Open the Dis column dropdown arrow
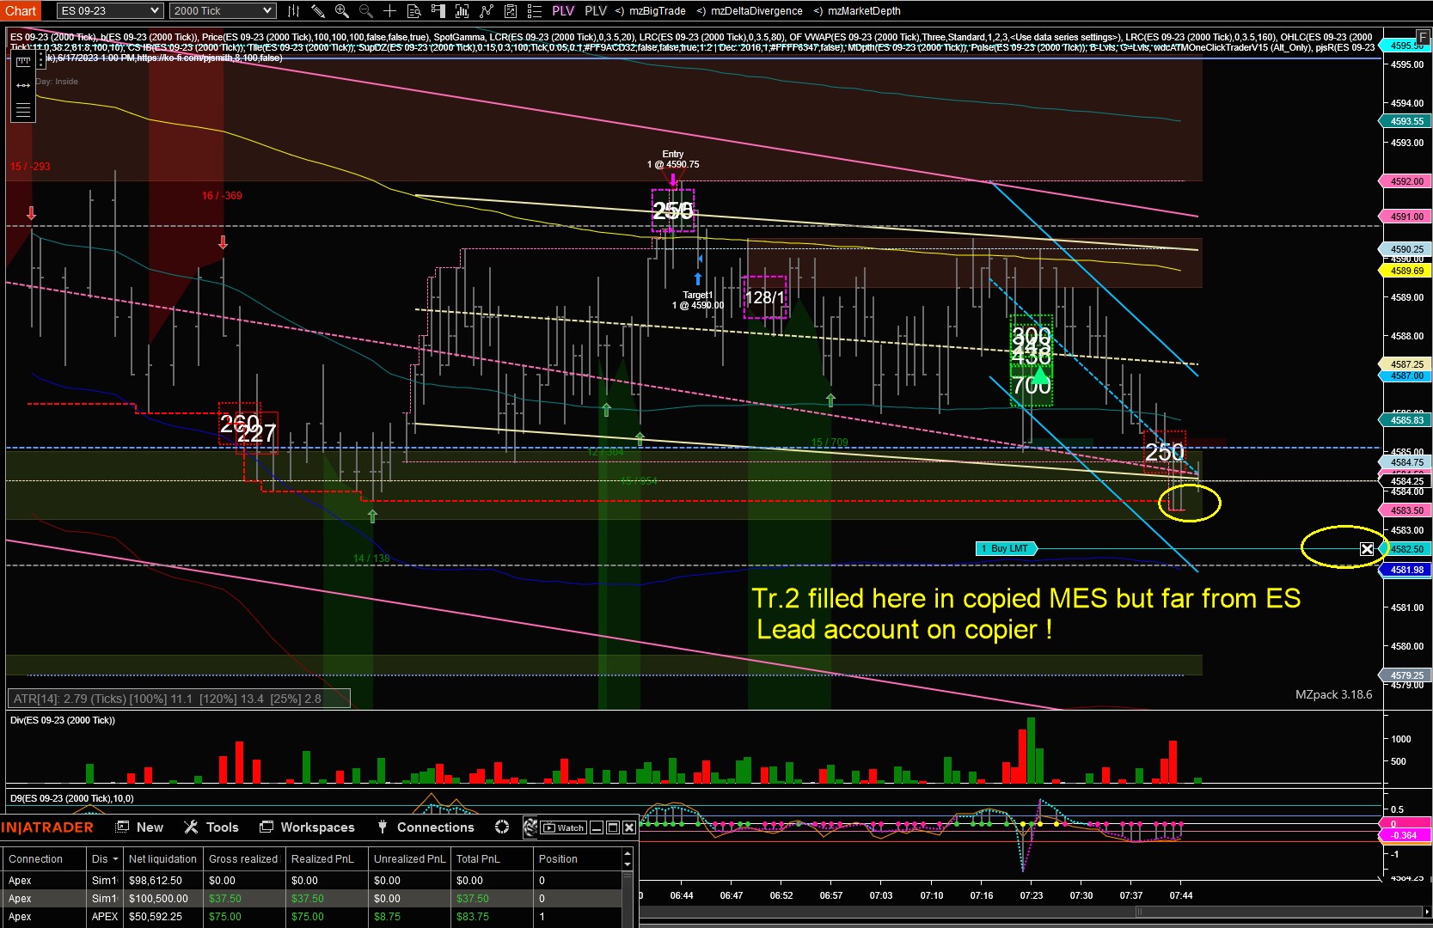This screenshot has width=1433, height=928. pos(115,859)
